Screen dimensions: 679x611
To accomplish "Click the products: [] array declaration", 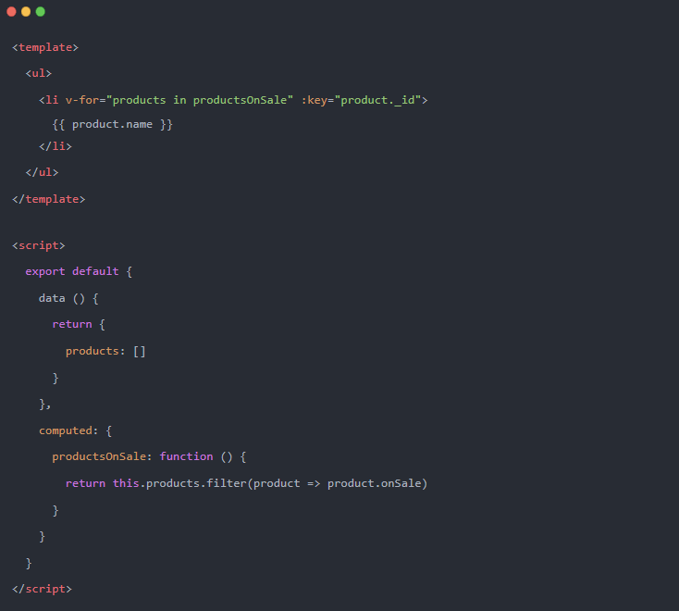I will (105, 351).
